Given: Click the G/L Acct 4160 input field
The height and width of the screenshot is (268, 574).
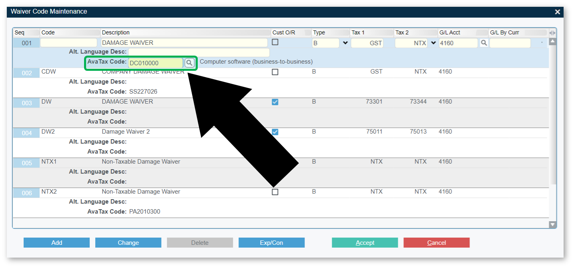Looking at the screenshot, I should tap(458, 43).
